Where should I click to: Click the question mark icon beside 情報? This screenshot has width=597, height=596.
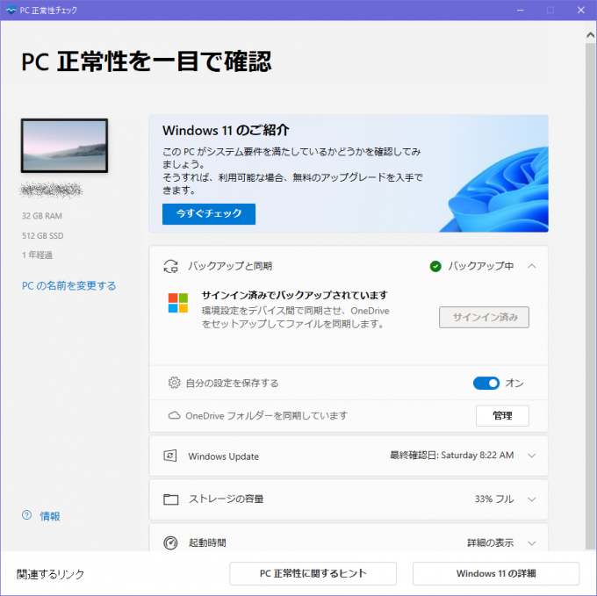pyautogui.click(x=26, y=515)
